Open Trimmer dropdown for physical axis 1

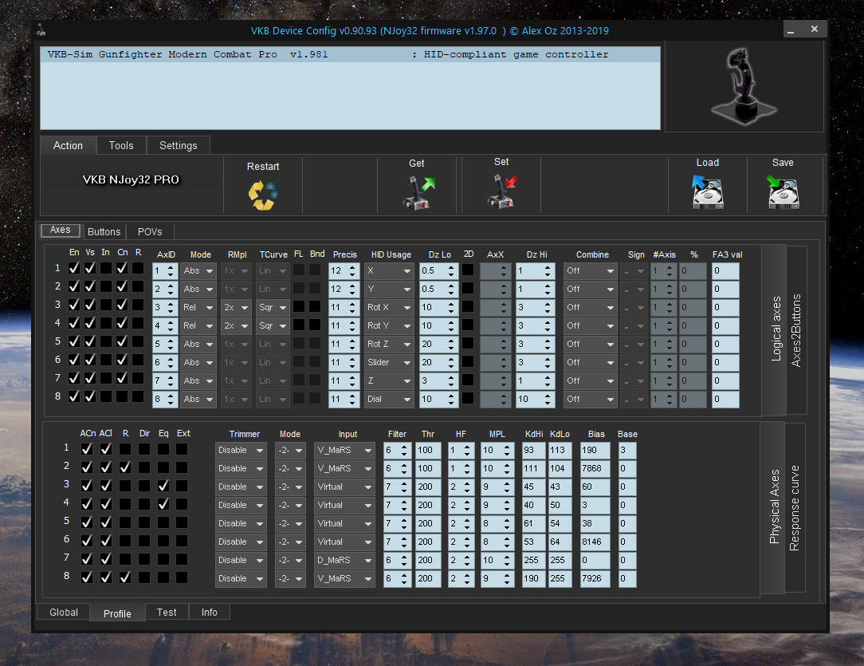click(x=241, y=451)
